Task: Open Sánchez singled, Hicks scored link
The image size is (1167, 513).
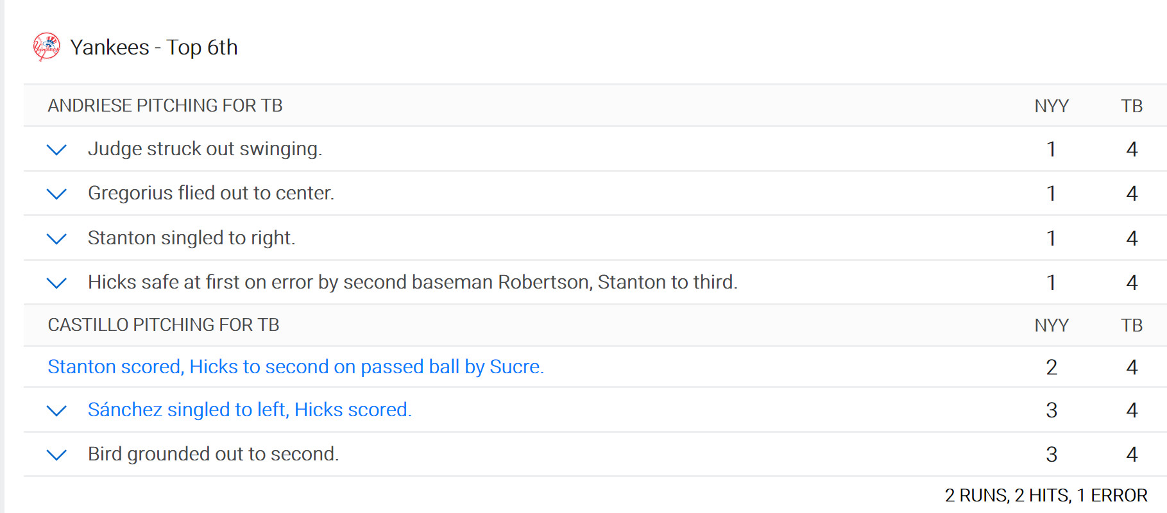Action: [250, 409]
